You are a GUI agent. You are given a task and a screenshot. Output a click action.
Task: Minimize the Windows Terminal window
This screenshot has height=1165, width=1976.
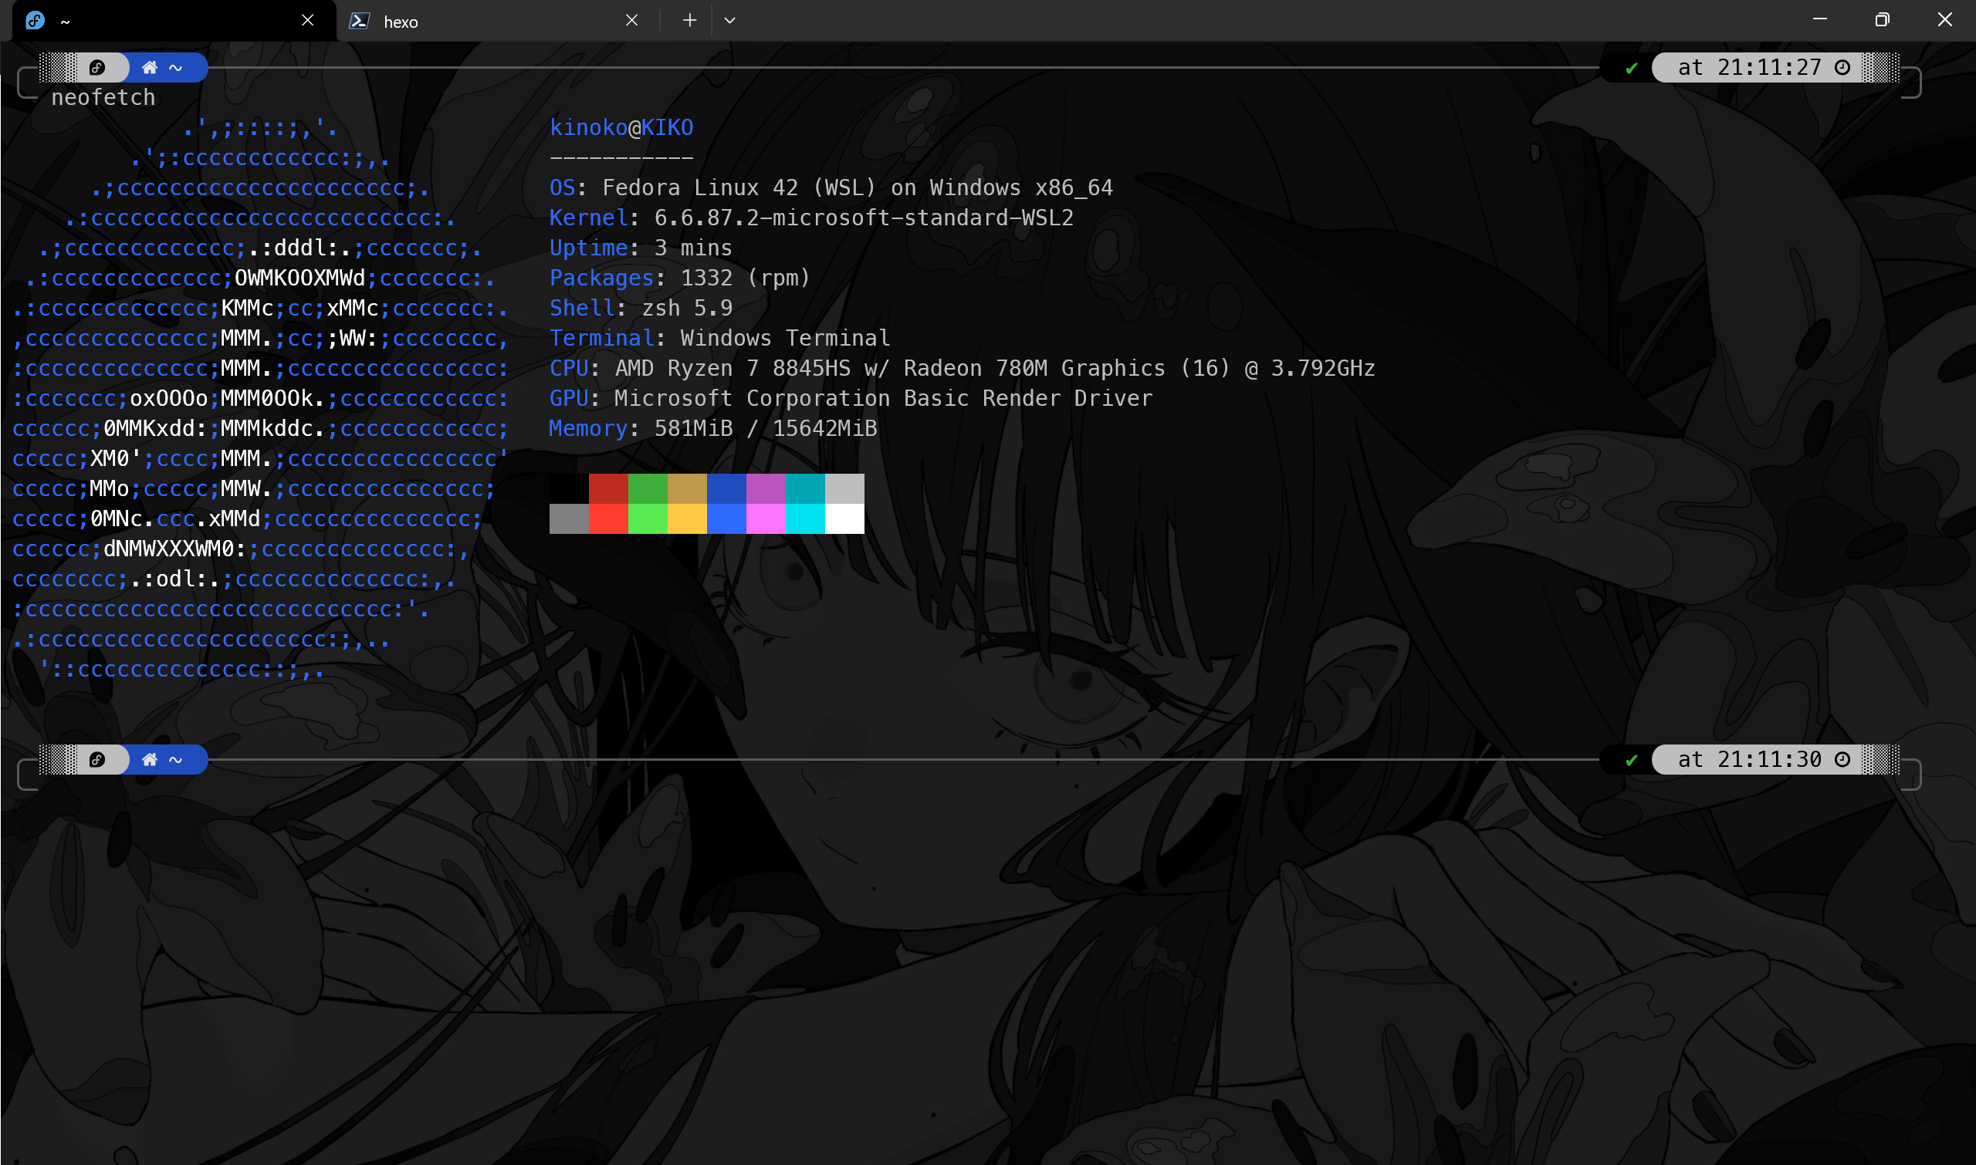point(1820,20)
